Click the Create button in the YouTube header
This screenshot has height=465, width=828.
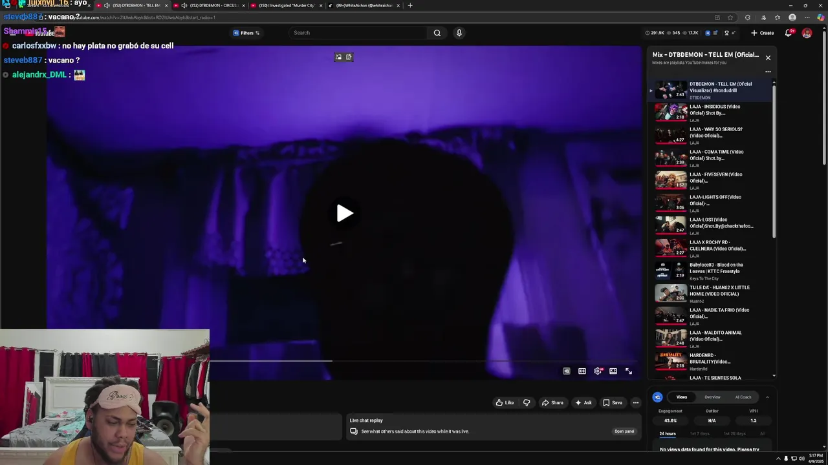pyautogui.click(x=762, y=33)
